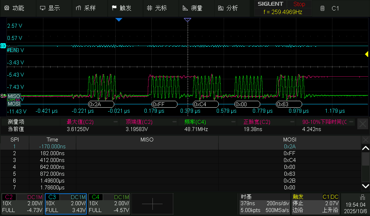Toggle the C2 channel box
The width and height of the screenshot is (370, 216).
[22, 204]
